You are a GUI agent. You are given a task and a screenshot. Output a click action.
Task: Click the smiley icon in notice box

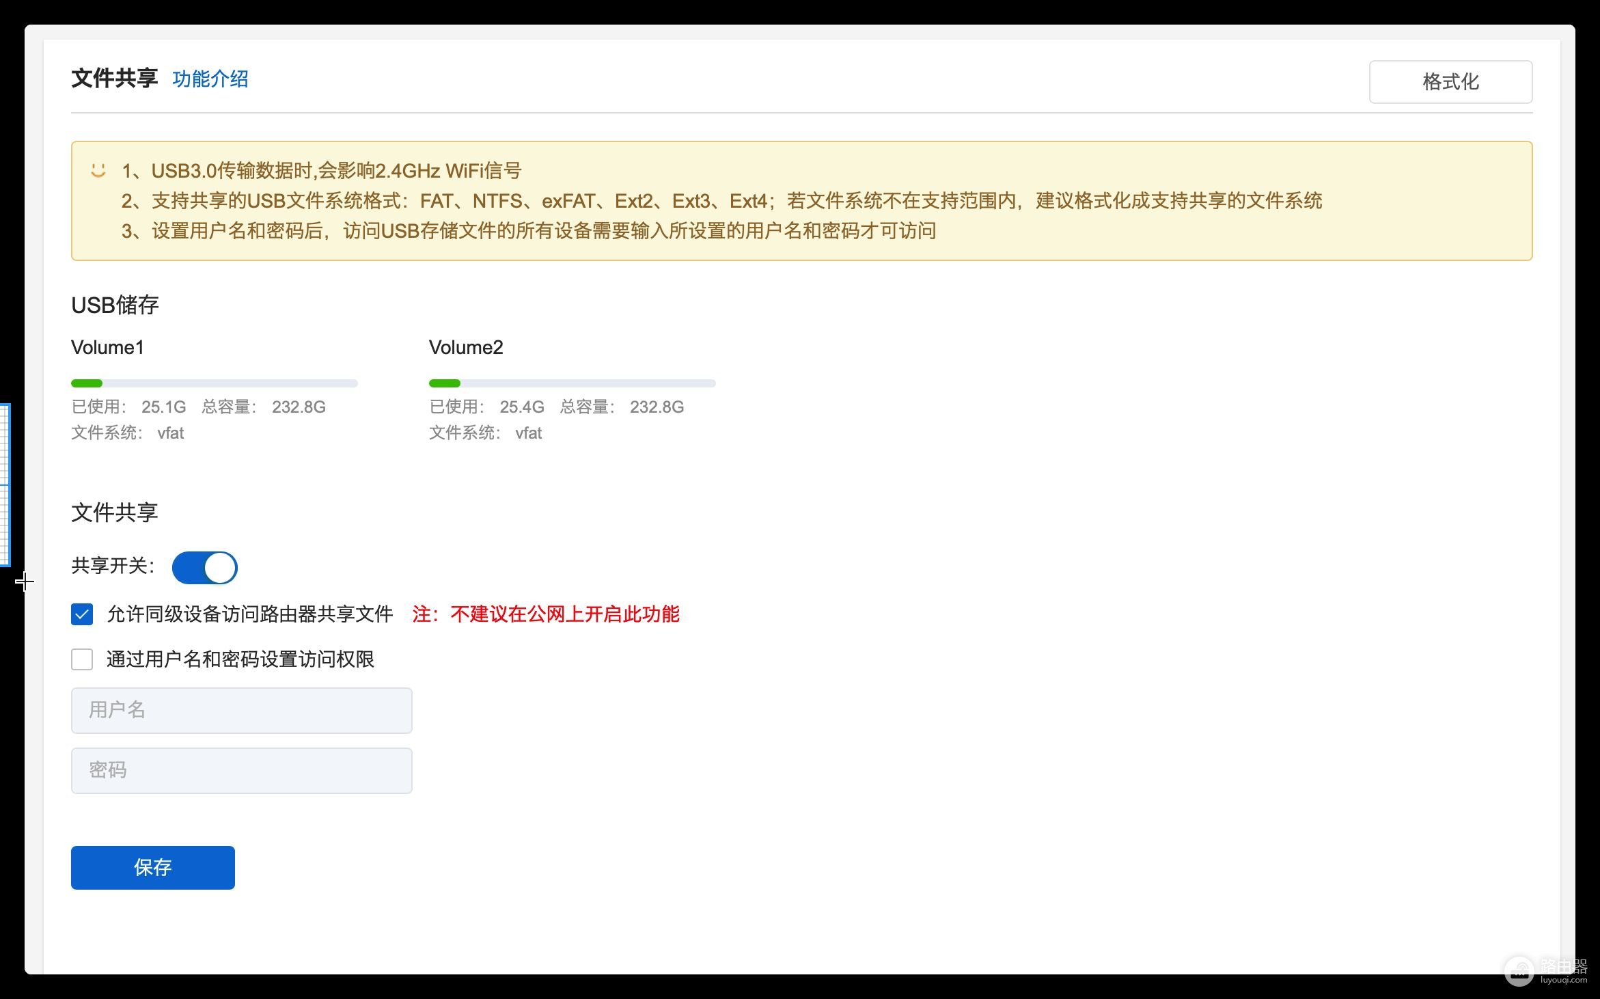coord(98,170)
